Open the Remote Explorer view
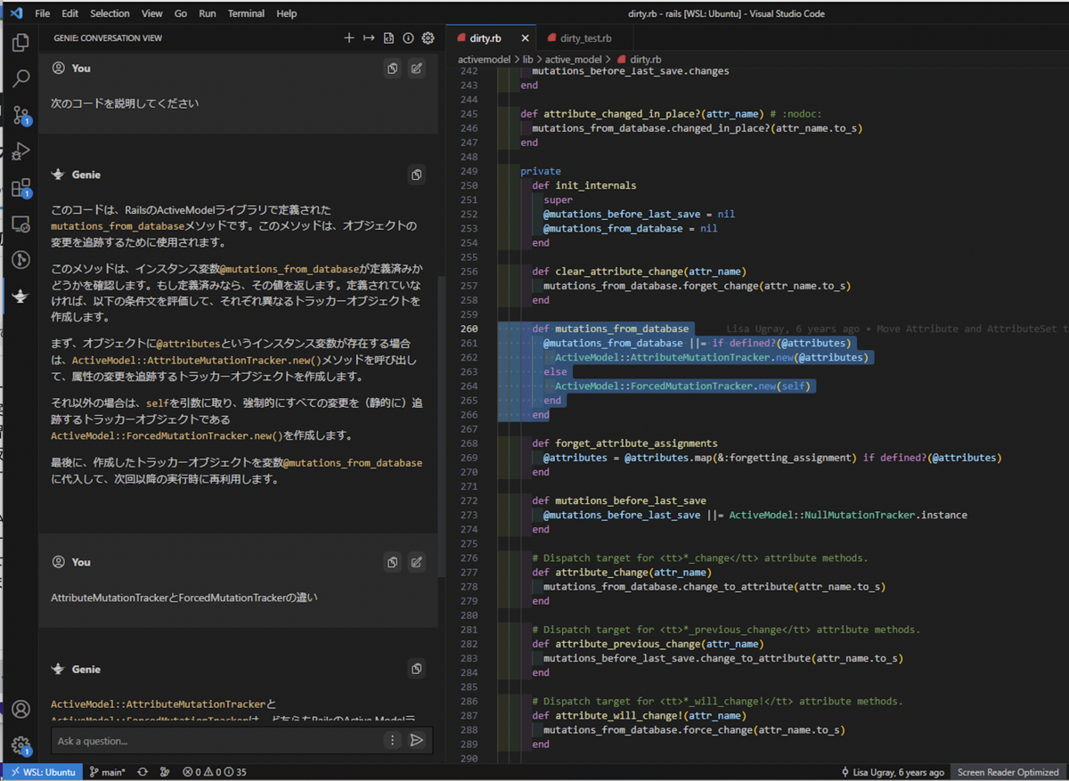Viewport: 1069px width, 781px height. pyautogui.click(x=20, y=224)
